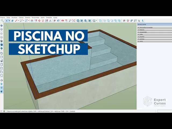Open Shape tool dropdown arrow
172x129 pixels.
tap(29, 21)
